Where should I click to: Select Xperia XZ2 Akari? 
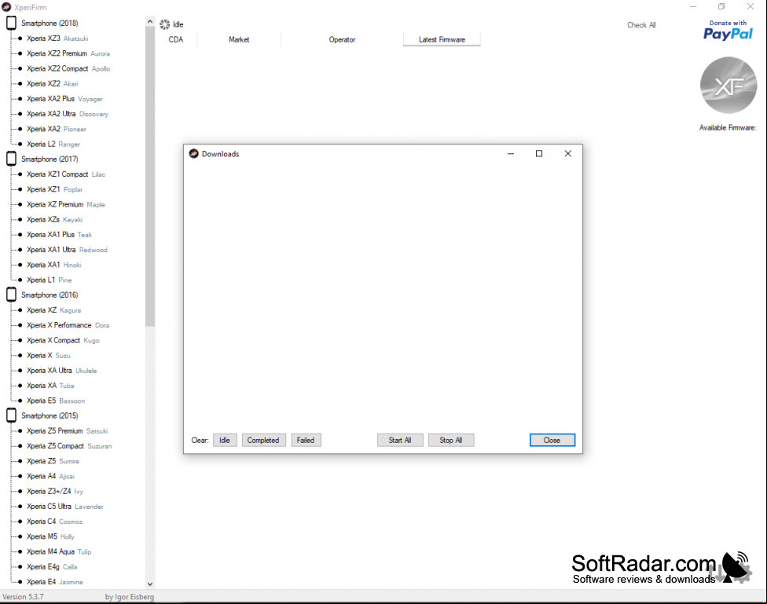pos(53,83)
